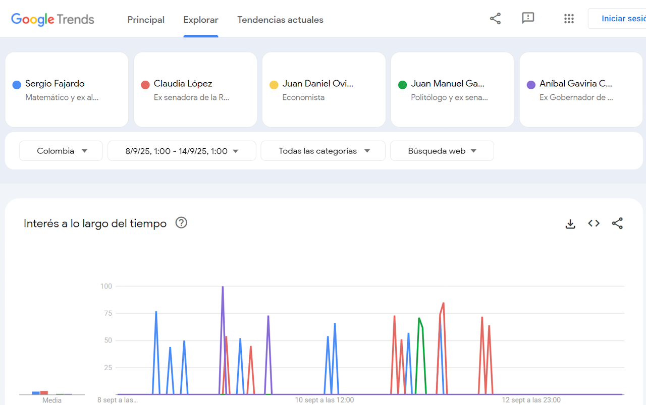Switch to Tendencias actuales tab

[280, 20]
